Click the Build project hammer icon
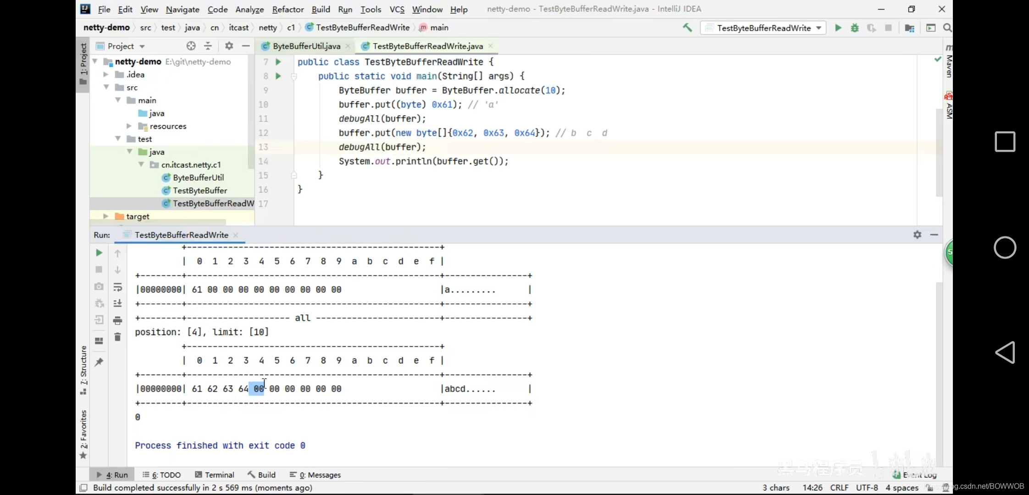Screen dimensions: 1029x495 click(x=687, y=27)
